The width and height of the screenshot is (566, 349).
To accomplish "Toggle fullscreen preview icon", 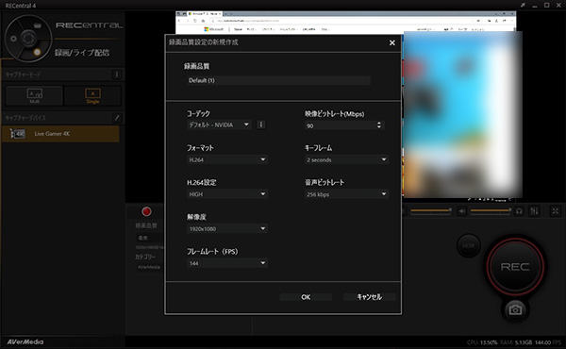I will point(556,211).
